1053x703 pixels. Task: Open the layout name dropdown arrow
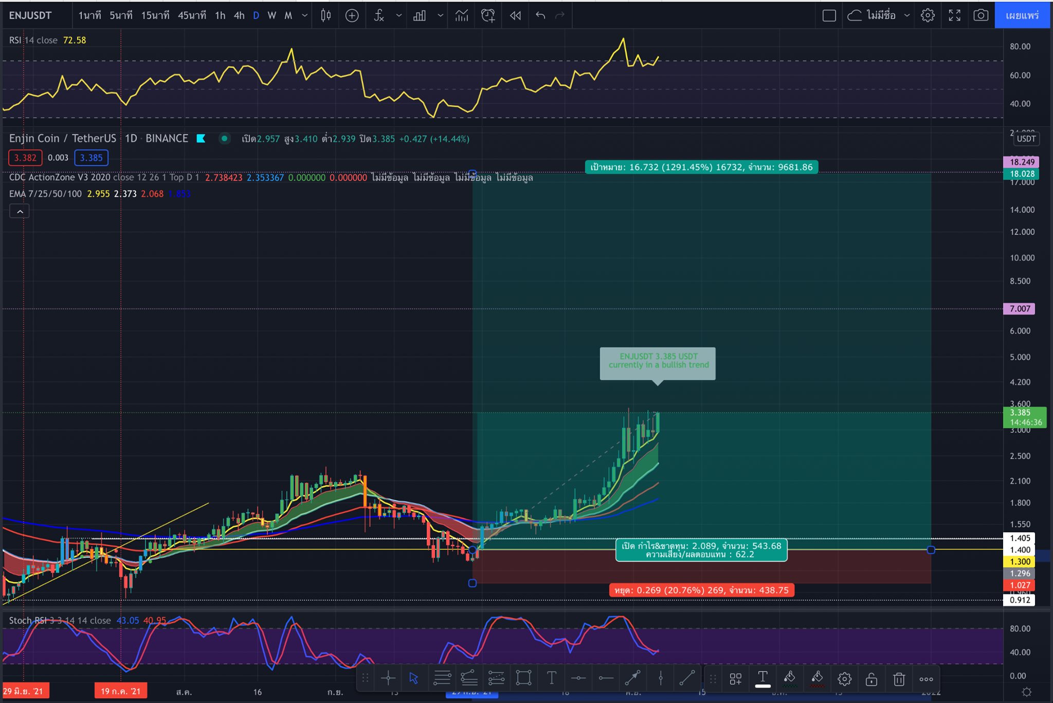[x=907, y=15]
